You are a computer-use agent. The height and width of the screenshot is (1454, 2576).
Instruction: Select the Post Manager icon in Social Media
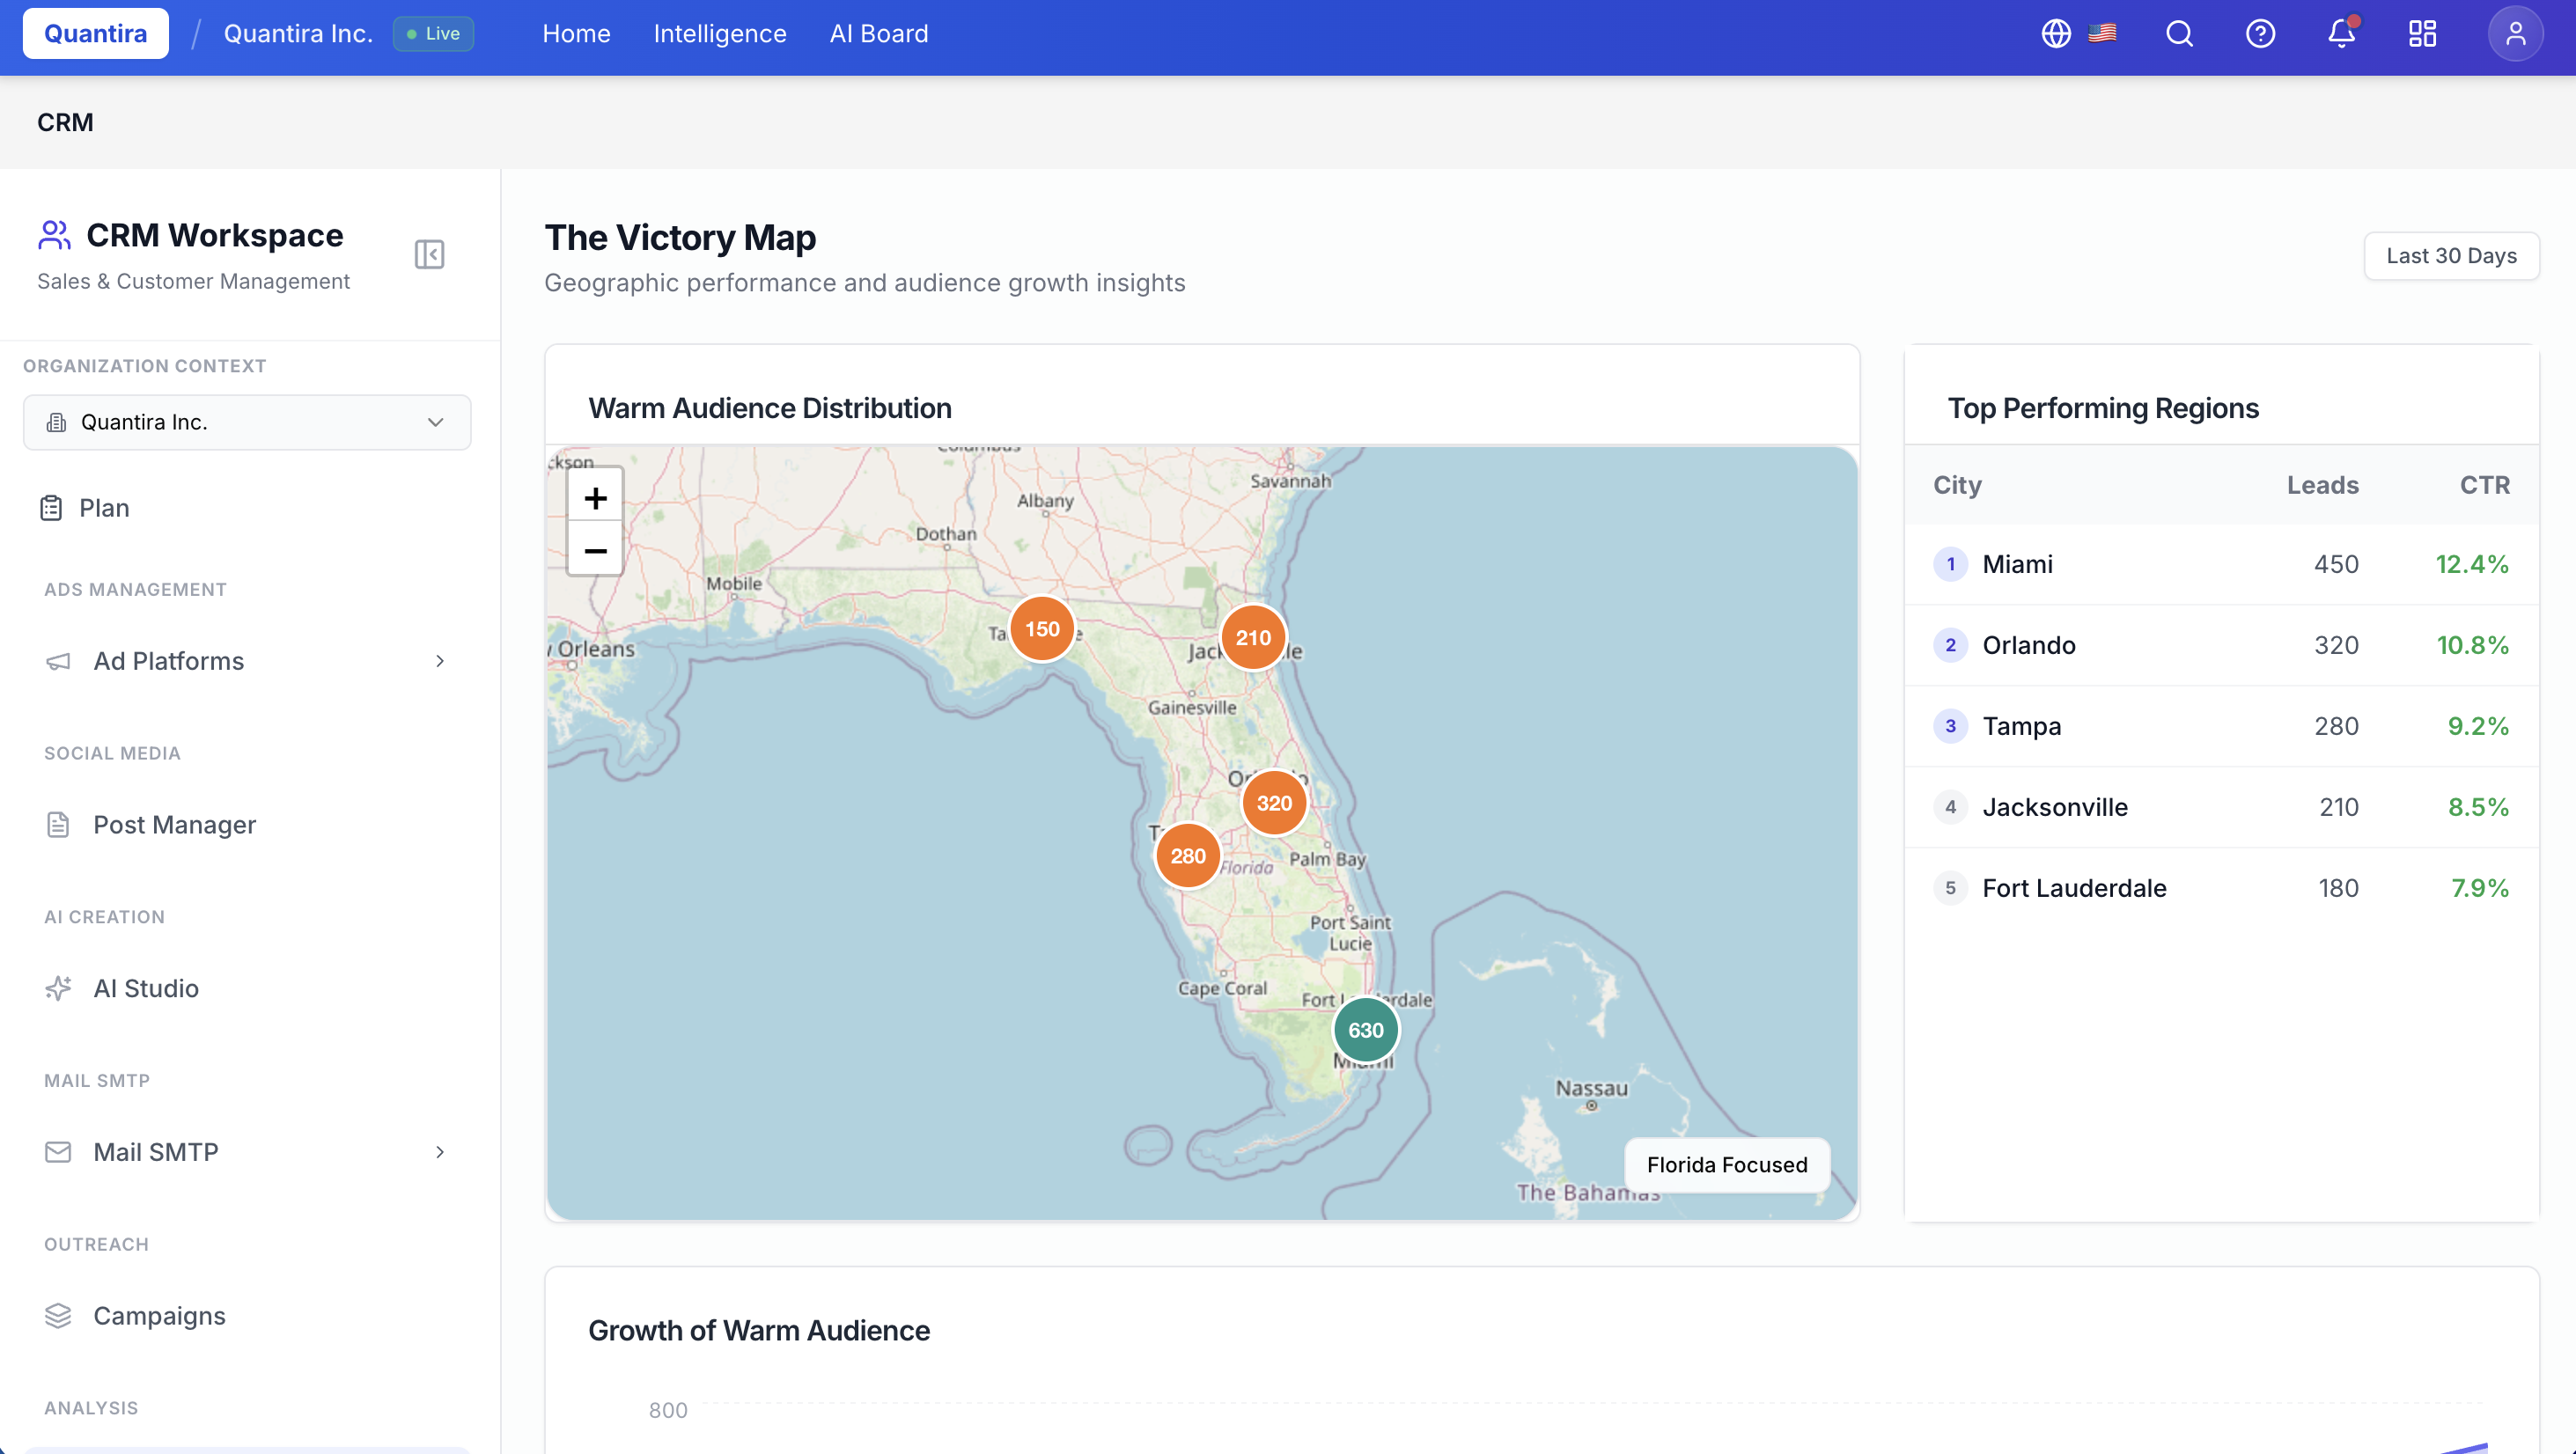(x=57, y=824)
